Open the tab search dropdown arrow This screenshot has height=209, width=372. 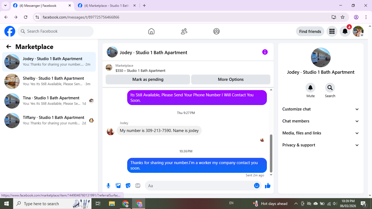(5, 5)
